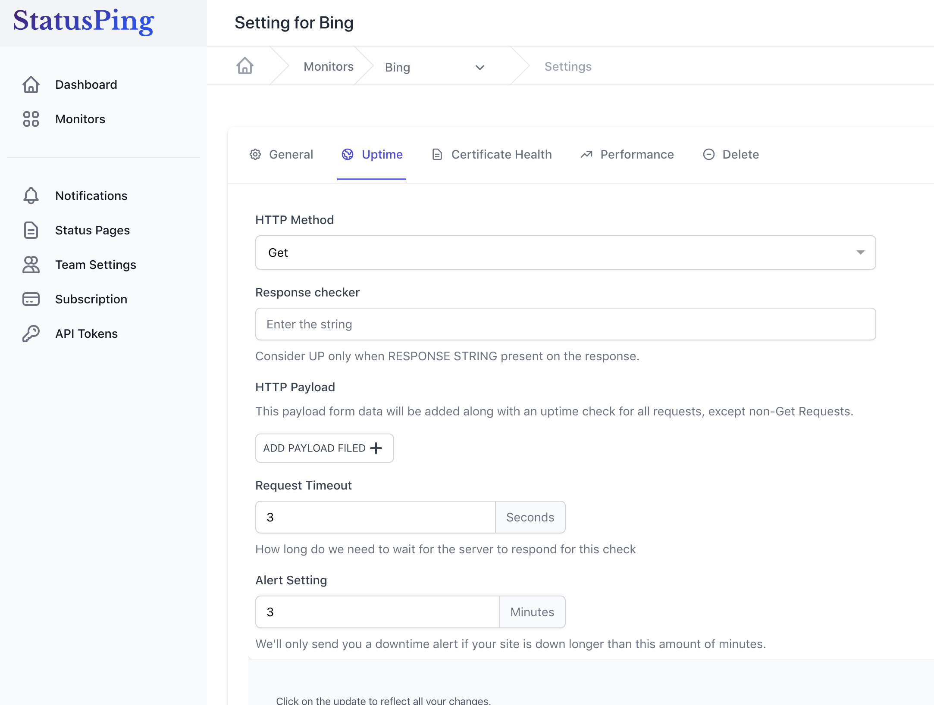Open the Certificate Health tab
Screen dimensions: 934x705
click(x=492, y=154)
